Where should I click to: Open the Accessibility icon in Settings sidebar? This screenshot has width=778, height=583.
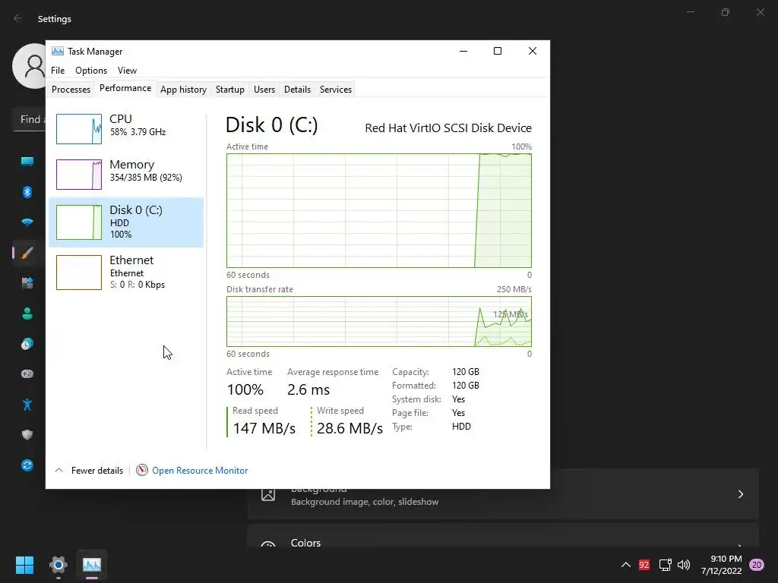27,405
